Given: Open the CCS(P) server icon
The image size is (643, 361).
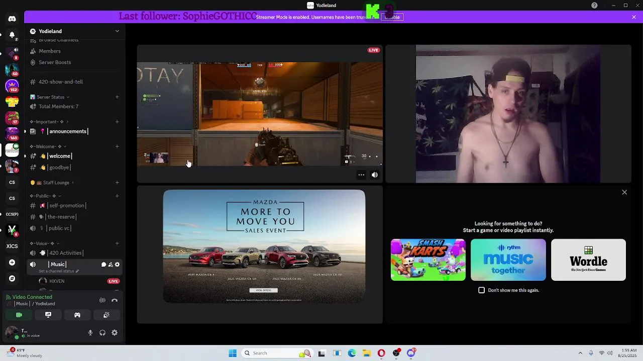Looking at the screenshot, I should click(x=12, y=214).
